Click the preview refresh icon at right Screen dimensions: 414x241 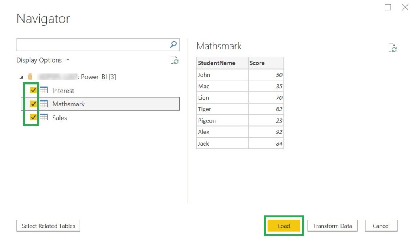(x=392, y=48)
